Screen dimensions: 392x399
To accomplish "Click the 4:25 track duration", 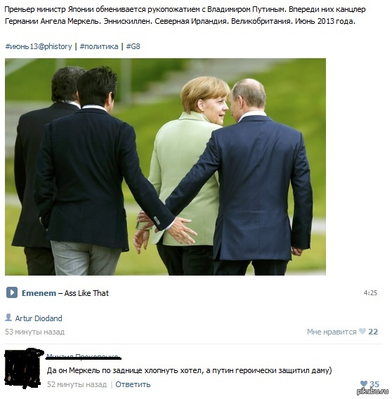I will pyautogui.click(x=370, y=293).
